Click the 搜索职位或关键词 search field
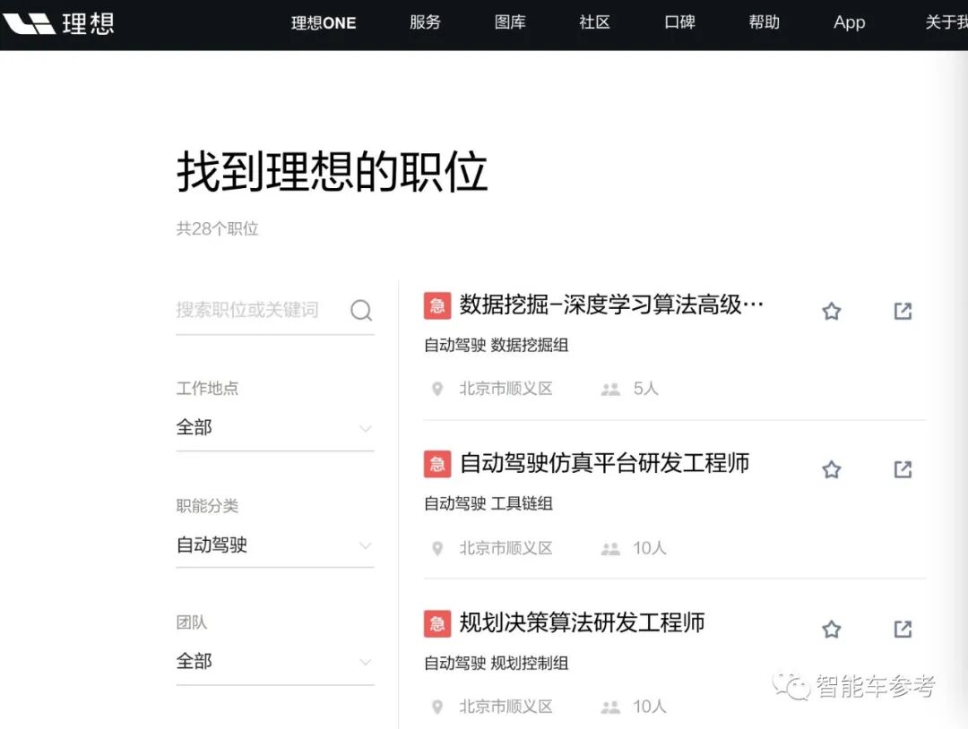This screenshot has width=968, height=729. [275, 310]
